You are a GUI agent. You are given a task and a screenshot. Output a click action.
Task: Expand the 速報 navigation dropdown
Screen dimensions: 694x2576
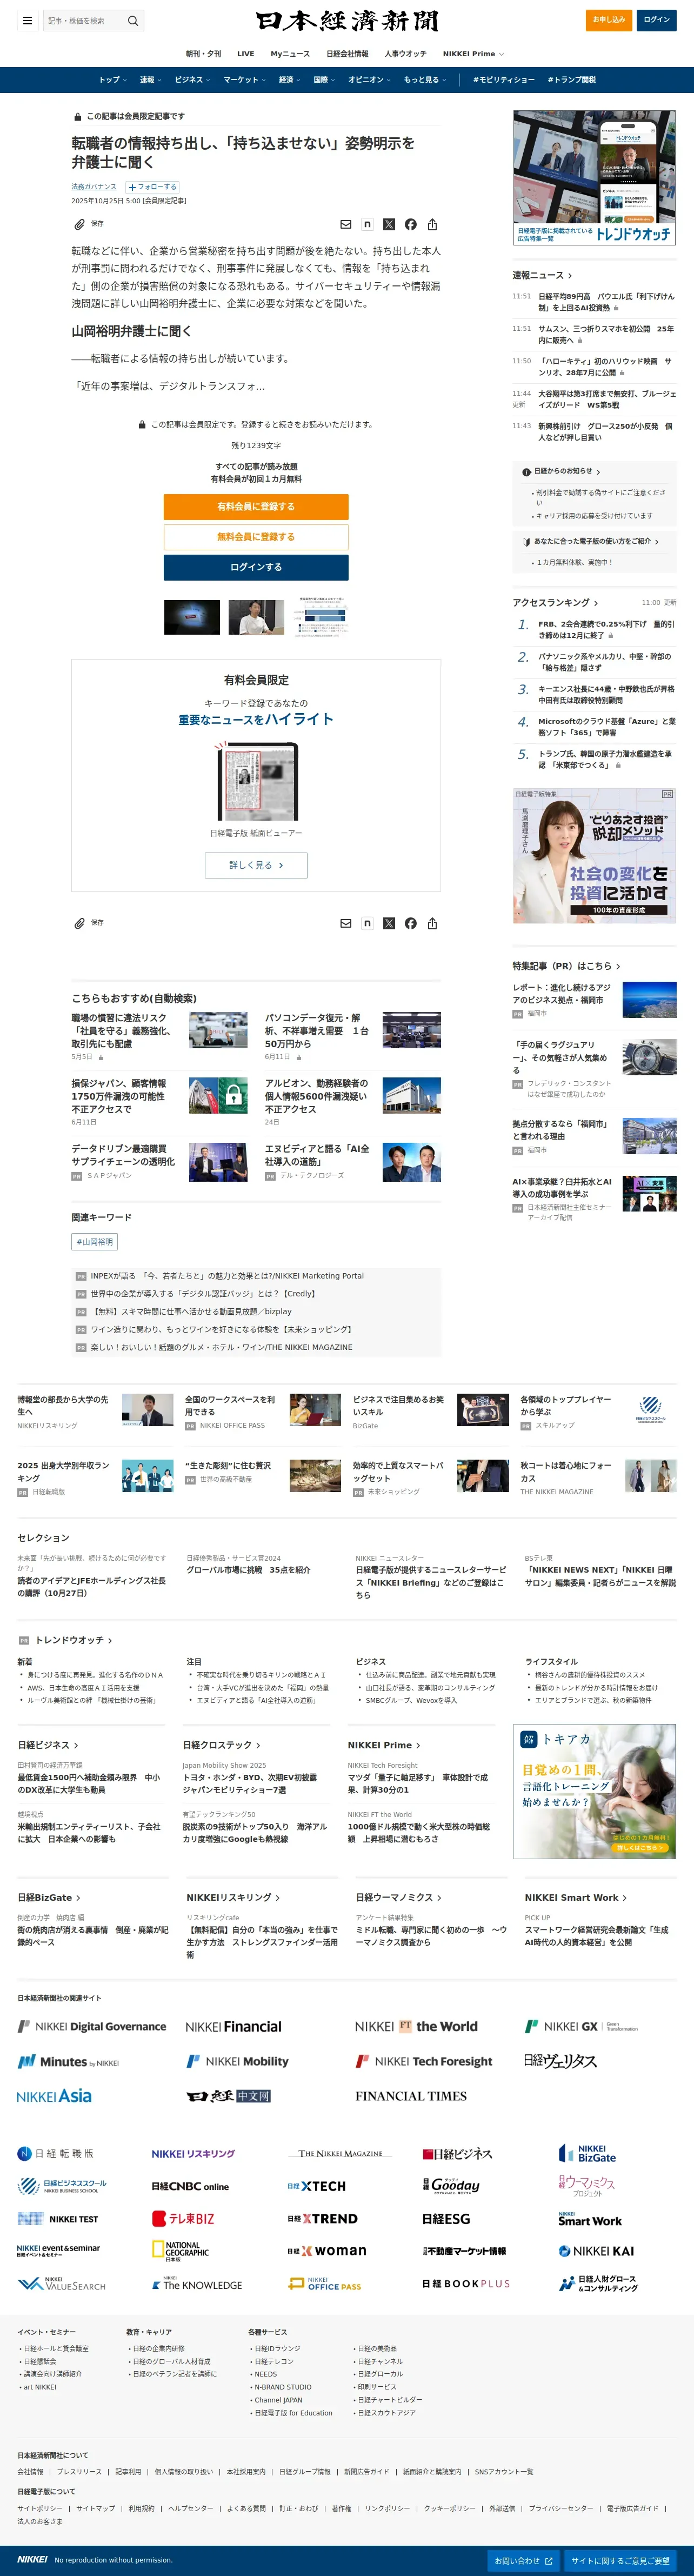(x=150, y=80)
